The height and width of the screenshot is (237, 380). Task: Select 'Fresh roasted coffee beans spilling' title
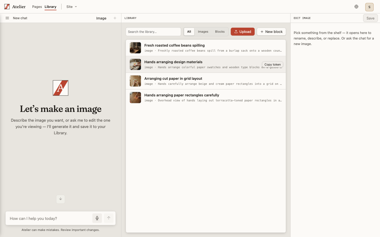click(x=174, y=45)
